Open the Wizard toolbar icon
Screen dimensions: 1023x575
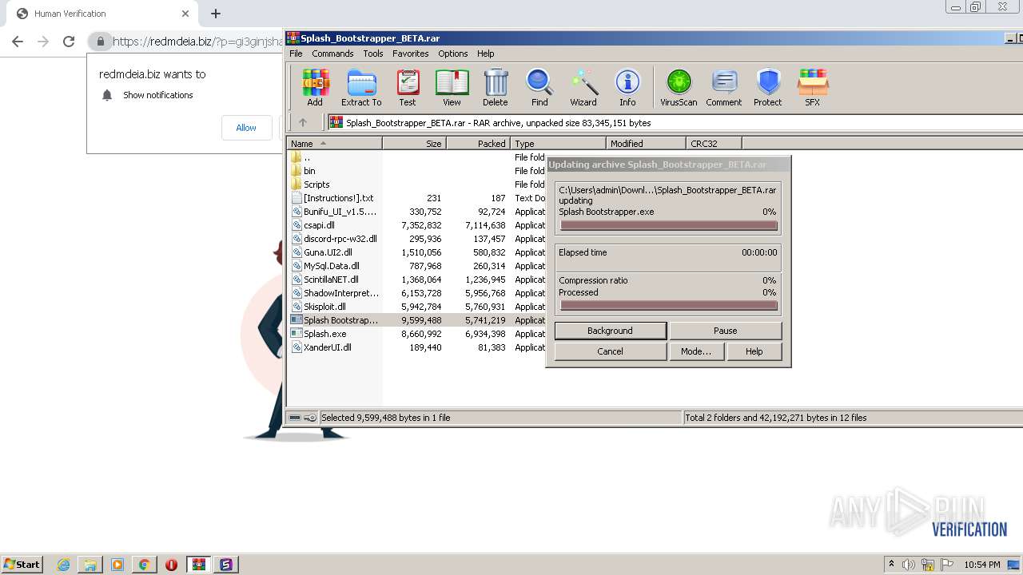tap(583, 87)
